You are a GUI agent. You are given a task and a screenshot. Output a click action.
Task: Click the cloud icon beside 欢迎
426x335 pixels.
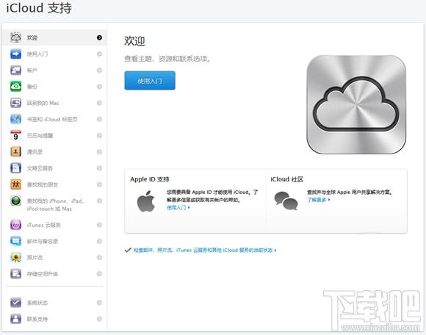(x=15, y=37)
